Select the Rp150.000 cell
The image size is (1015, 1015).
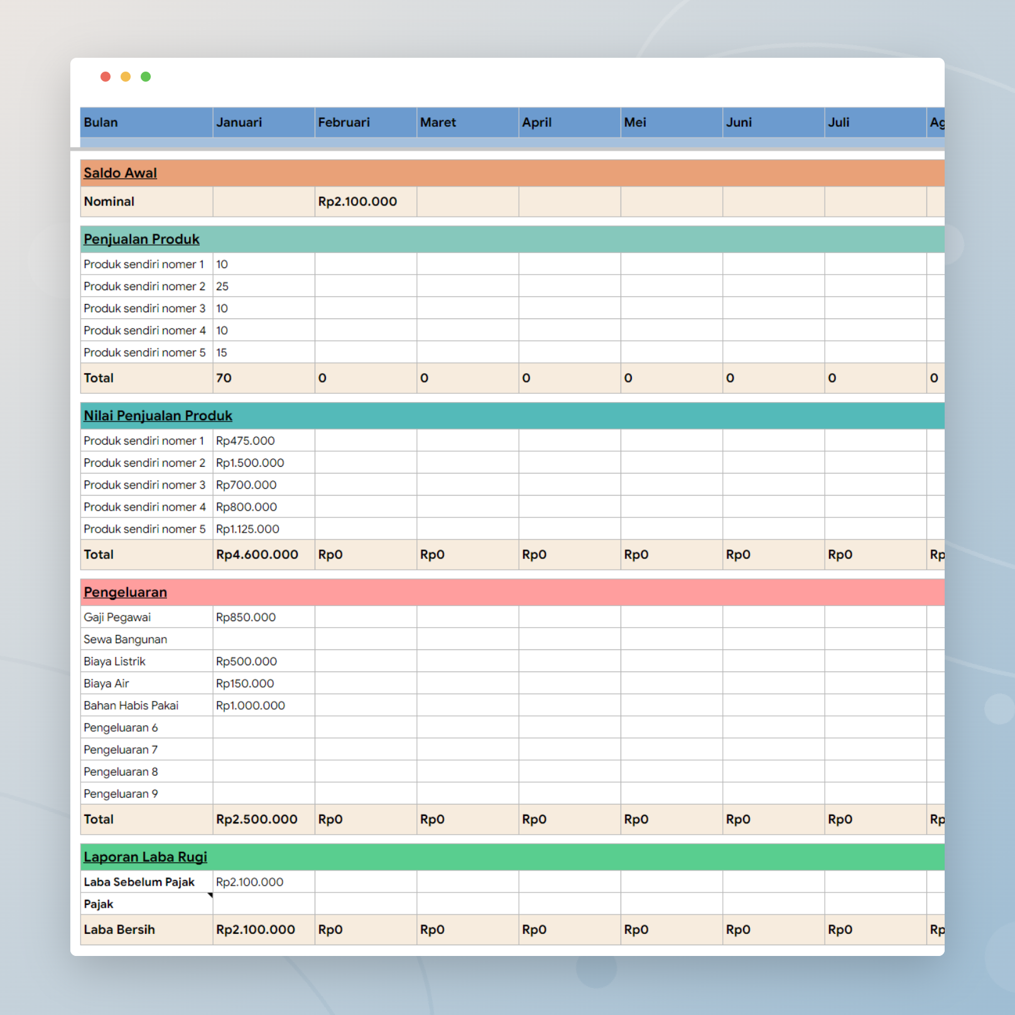pos(264,683)
